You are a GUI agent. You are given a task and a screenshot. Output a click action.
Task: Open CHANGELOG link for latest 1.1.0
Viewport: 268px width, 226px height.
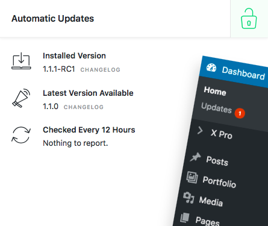pyautogui.click(x=84, y=107)
